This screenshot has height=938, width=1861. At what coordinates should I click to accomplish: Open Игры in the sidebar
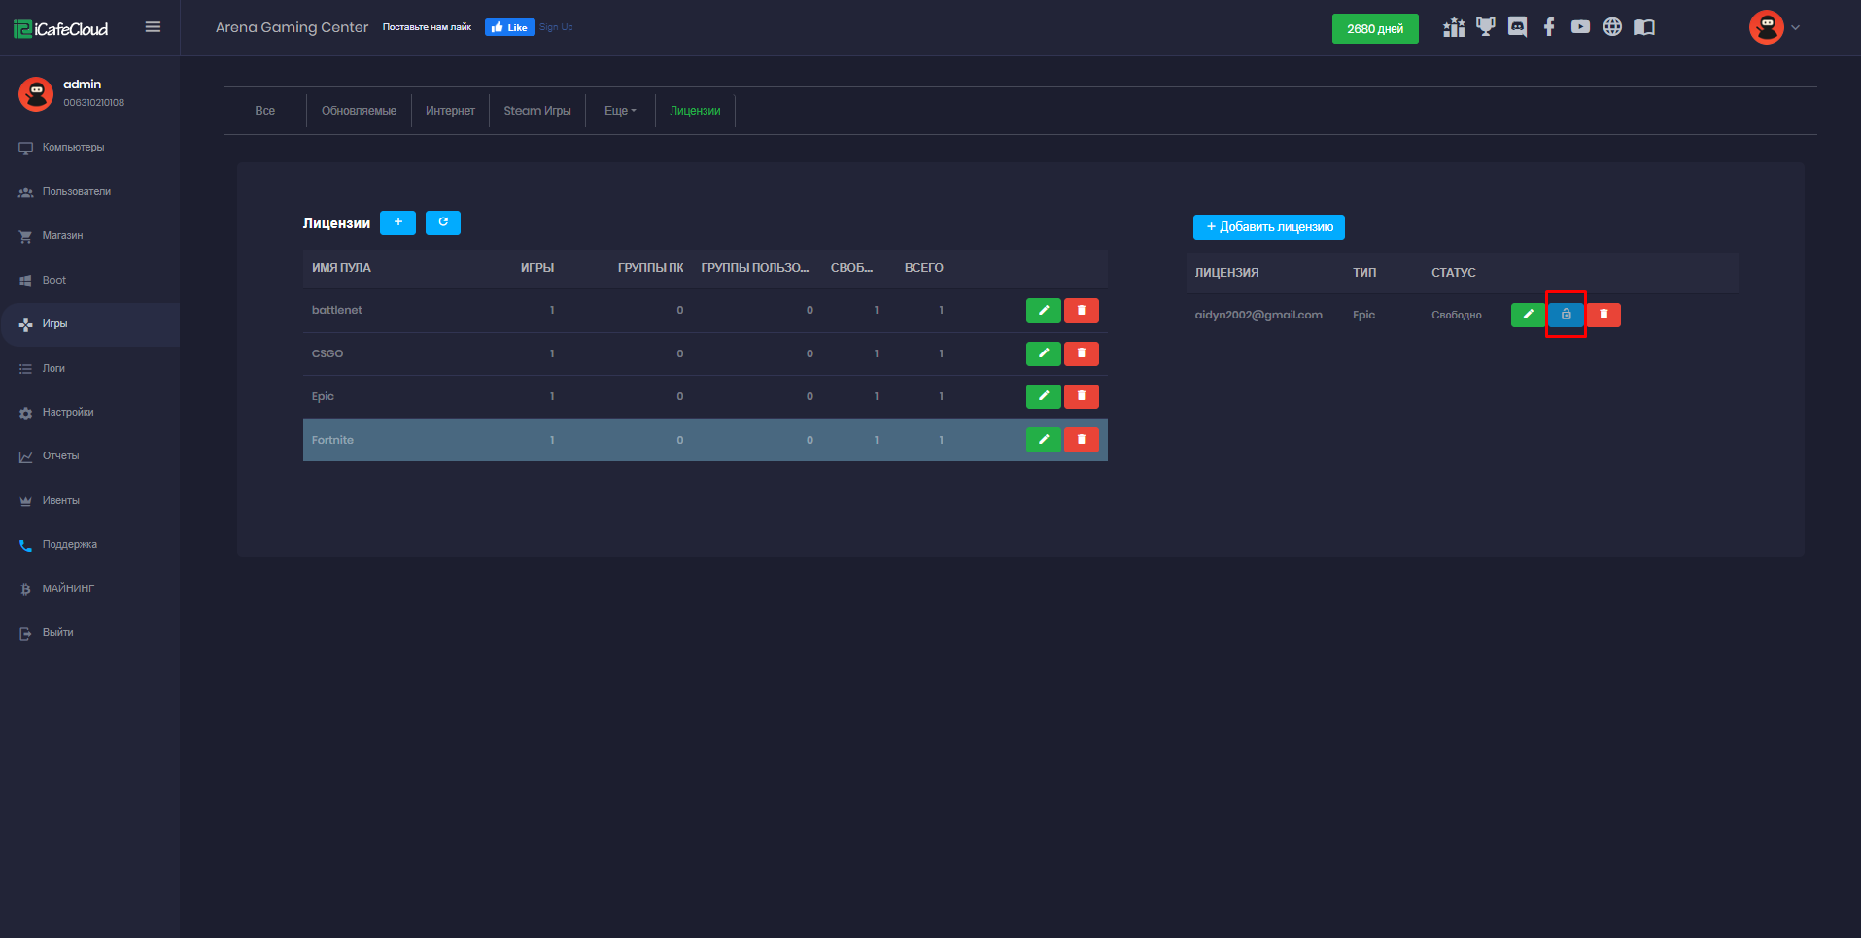click(89, 324)
